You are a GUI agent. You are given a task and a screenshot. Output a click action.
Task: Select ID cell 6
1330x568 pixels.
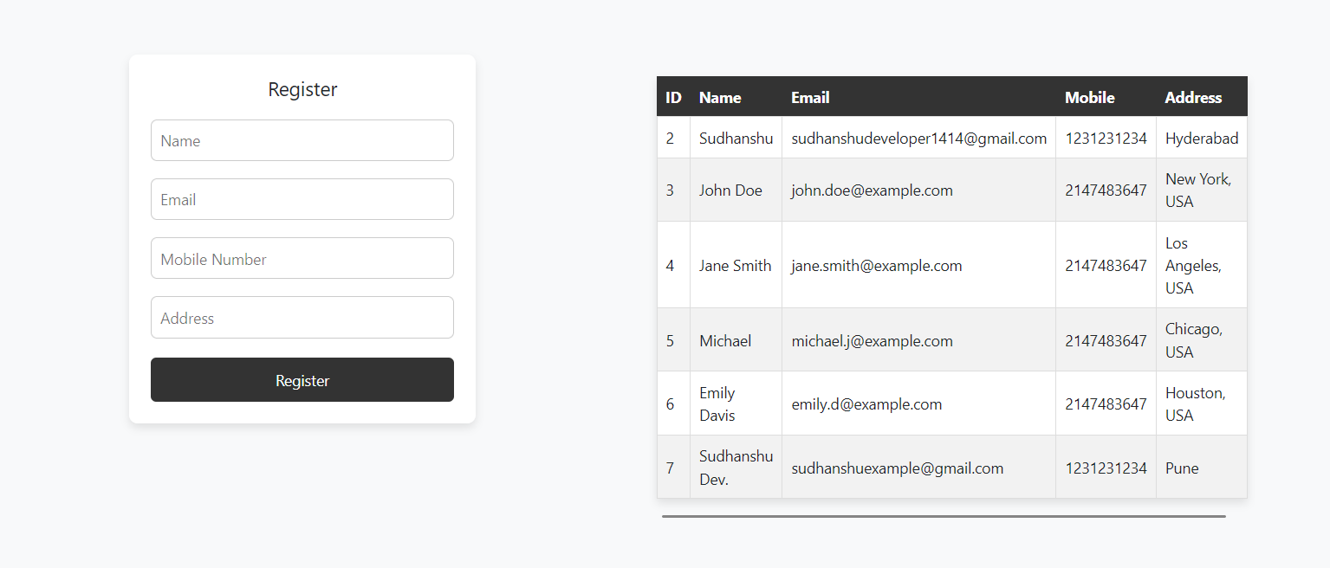(673, 403)
